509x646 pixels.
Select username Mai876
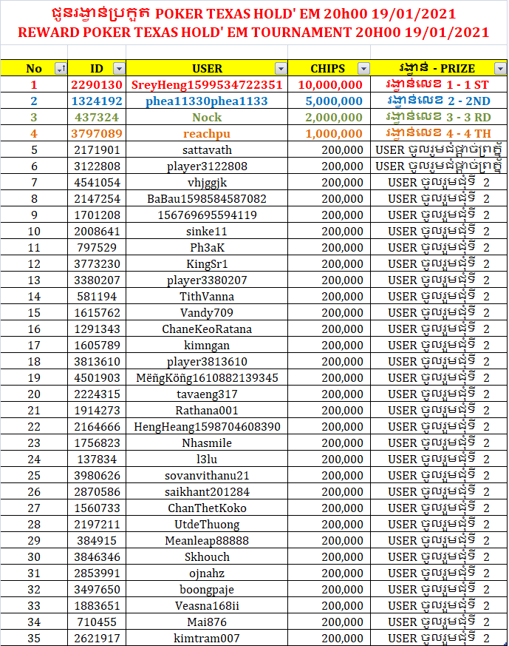click(207, 622)
